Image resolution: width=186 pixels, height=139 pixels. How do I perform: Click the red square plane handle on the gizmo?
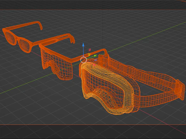tap(90, 50)
